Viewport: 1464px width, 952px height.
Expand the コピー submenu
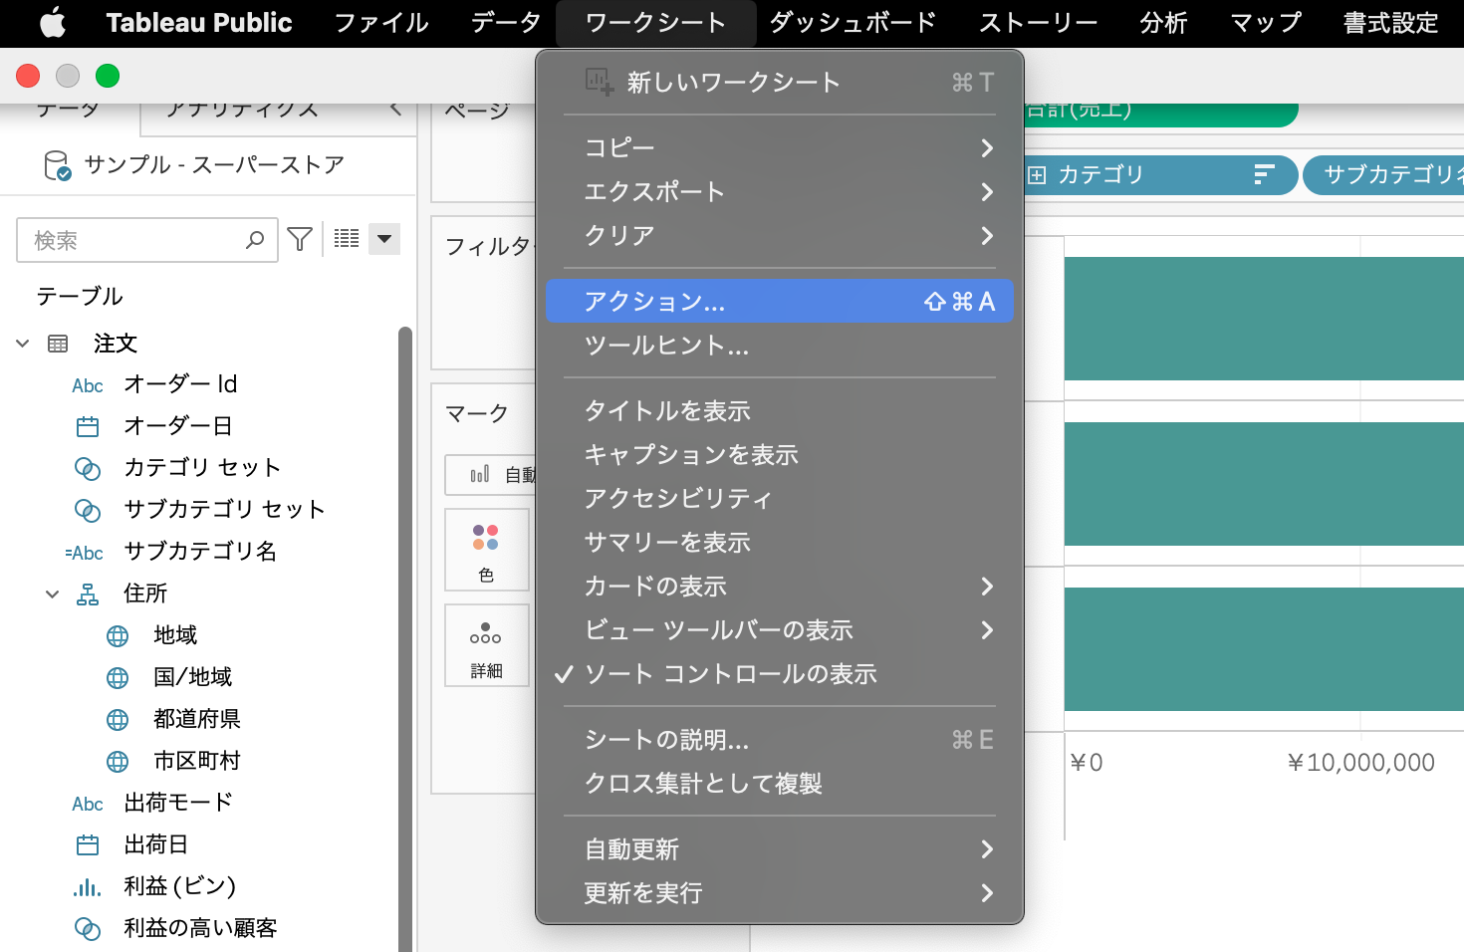pos(780,147)
